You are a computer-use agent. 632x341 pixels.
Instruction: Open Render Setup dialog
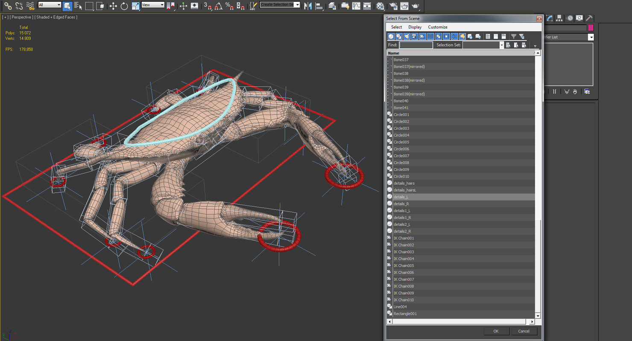pos(393,6)
